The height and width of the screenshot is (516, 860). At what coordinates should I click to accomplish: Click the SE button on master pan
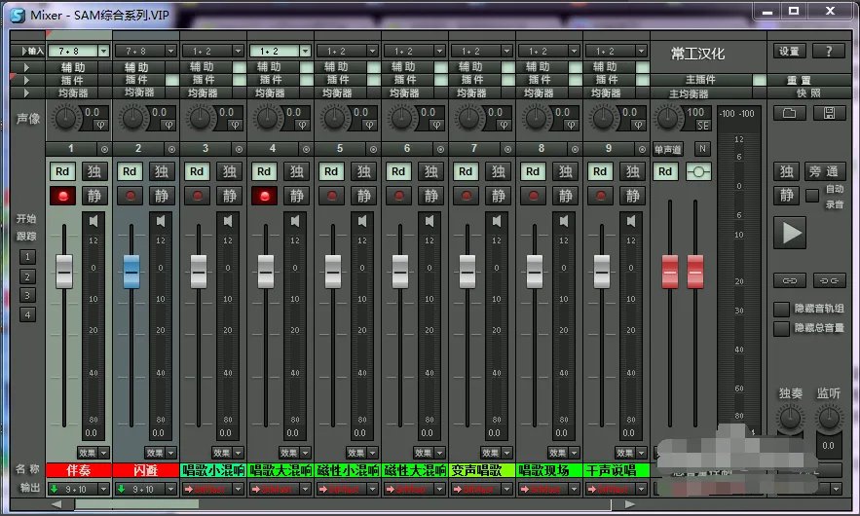pos(703,126)
